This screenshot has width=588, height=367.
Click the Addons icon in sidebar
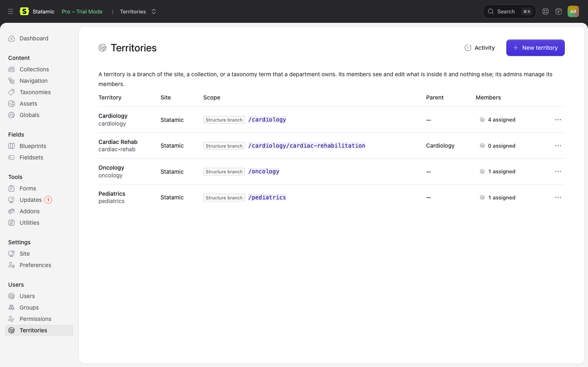point(11,211)
